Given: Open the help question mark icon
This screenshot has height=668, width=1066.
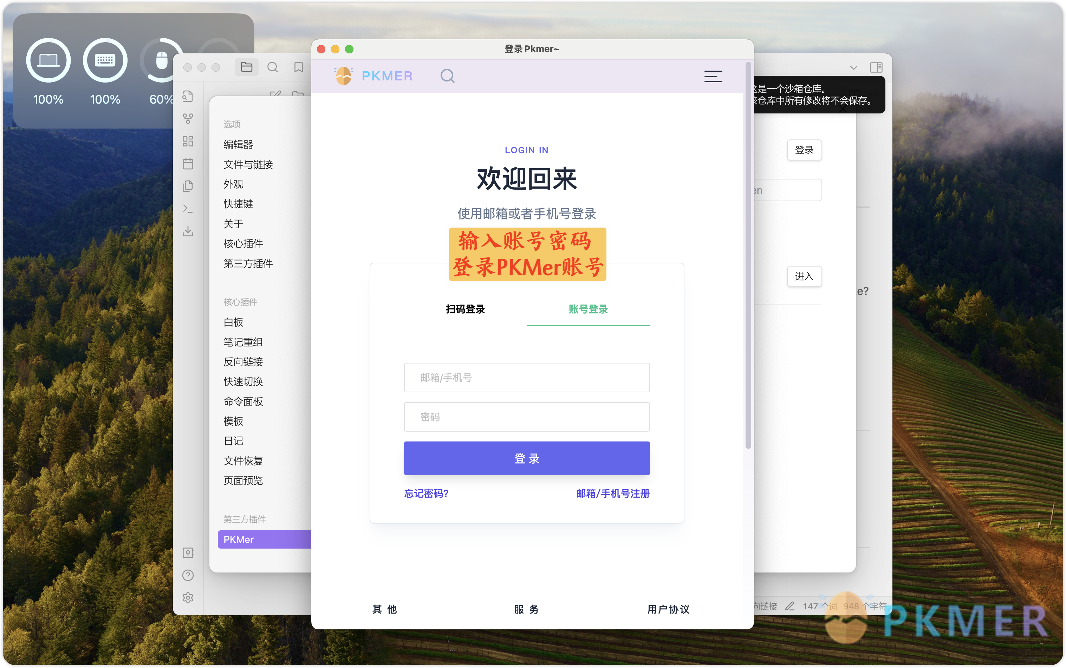Looking at the screenshot, I should [188, 575].
